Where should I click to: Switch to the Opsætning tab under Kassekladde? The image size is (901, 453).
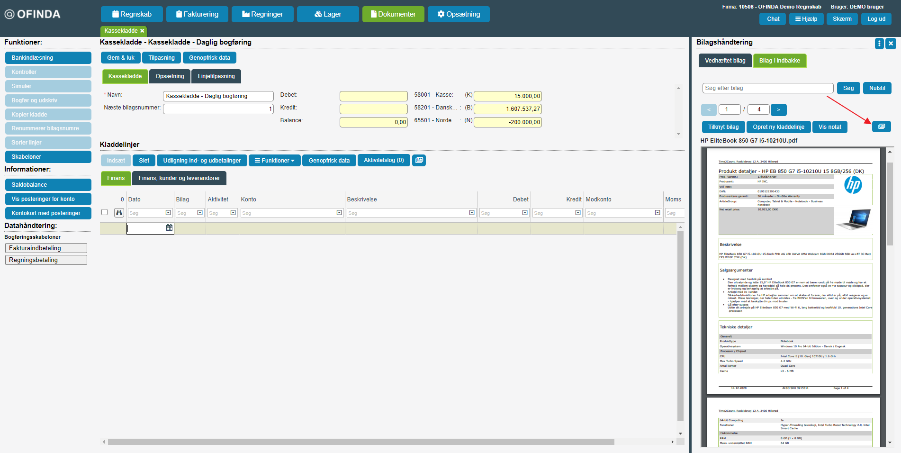[x=170, y=76]
